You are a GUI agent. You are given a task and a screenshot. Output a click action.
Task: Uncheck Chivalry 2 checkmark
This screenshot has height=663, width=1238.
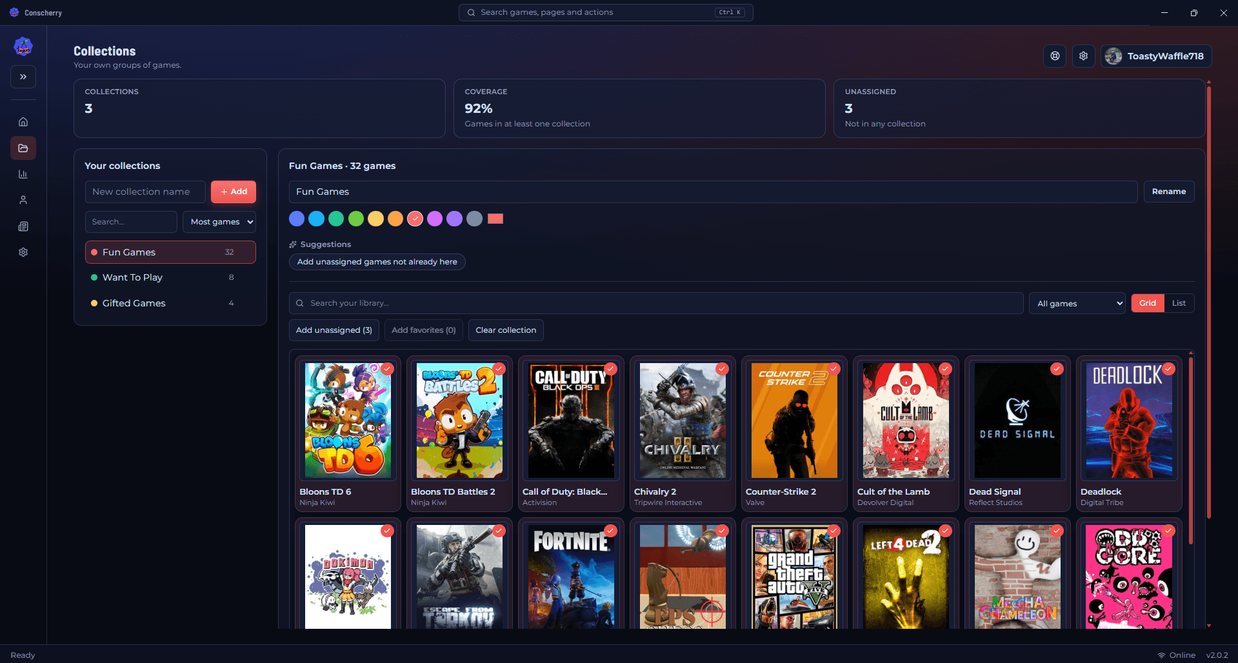pos(722,369)
